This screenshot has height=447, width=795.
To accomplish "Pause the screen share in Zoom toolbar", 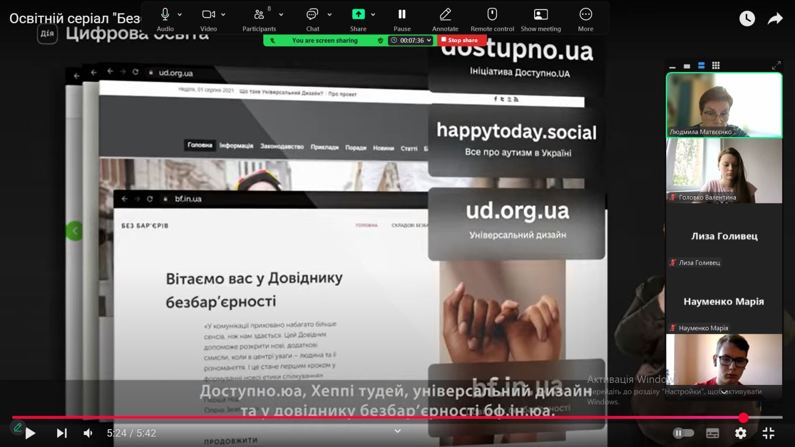I will [402, 14].
